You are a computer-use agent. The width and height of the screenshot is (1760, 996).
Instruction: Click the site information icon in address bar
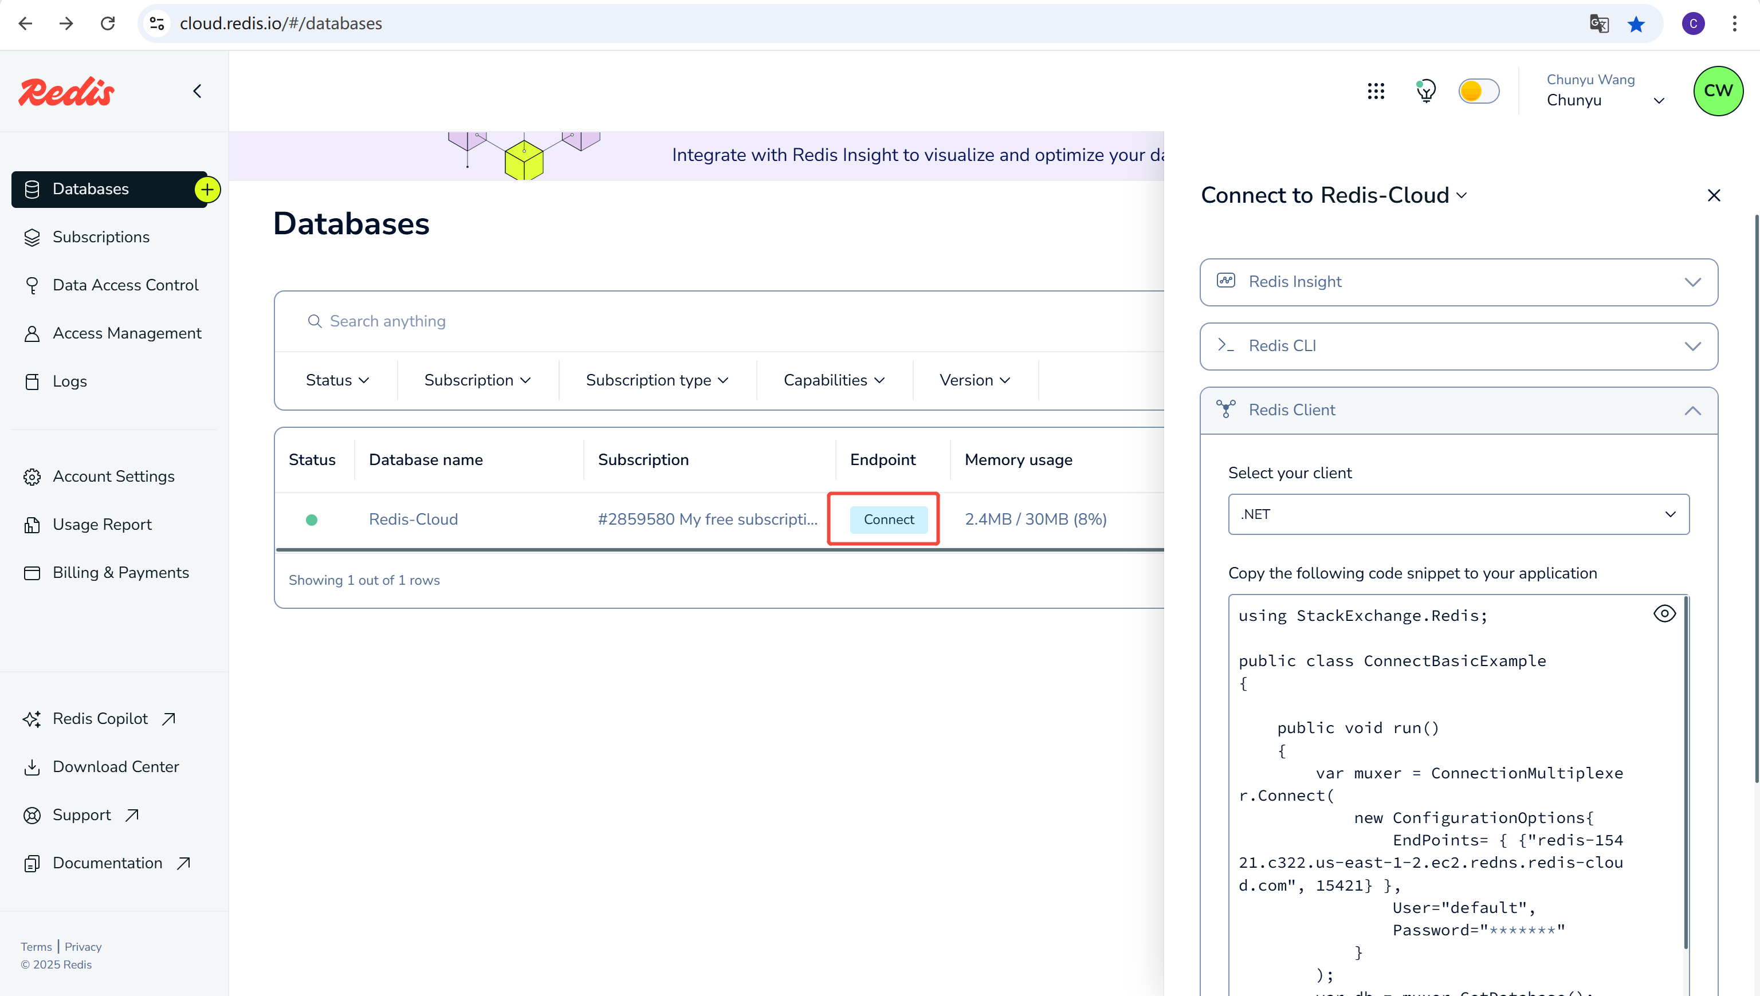(158, 24)
